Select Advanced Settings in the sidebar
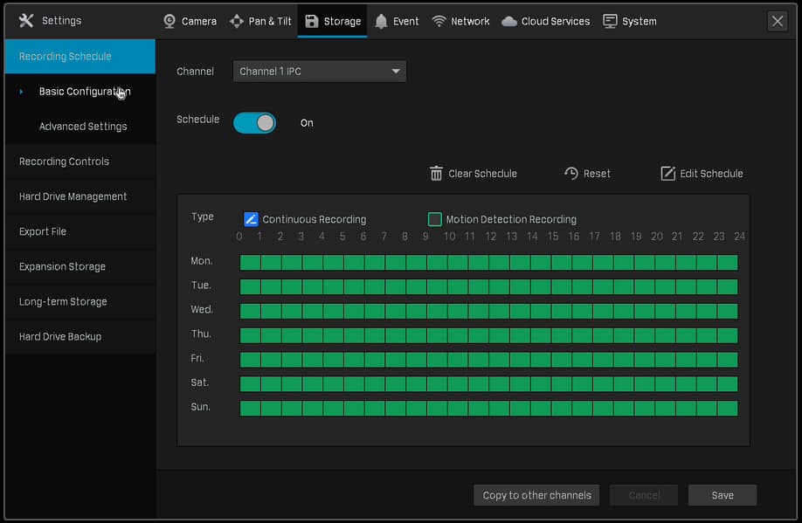The width and height of the screenshot is (802, 523). click(x=83, y=127)
